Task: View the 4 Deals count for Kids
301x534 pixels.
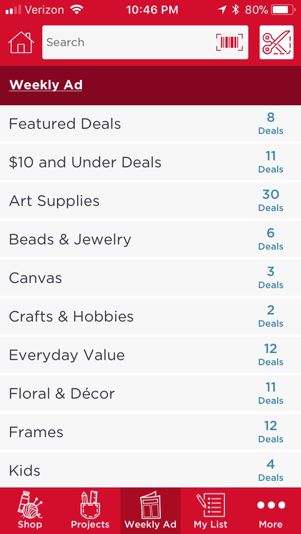Action: click(270, 470)
